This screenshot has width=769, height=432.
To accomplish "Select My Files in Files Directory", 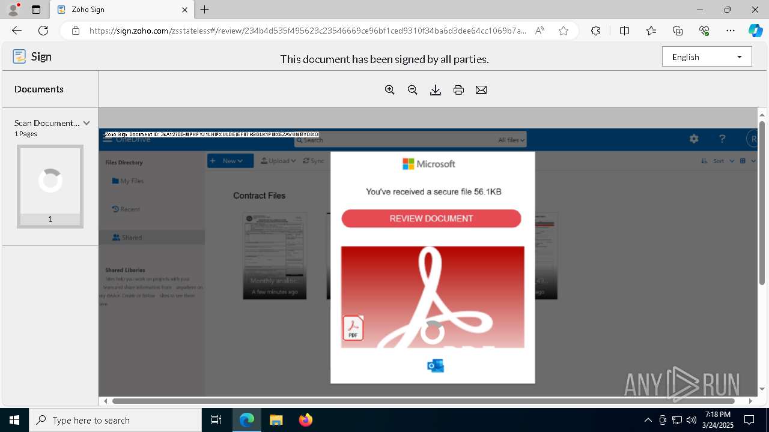I will [127, 181].
